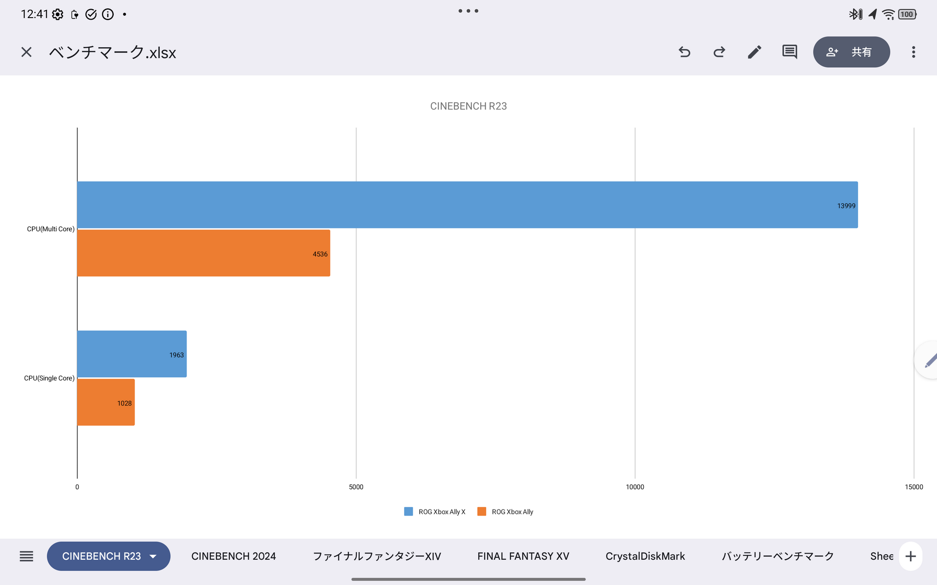Viewport: 937px width, 585px height.
Task: Click the undo arrow icon
Action: point(684,52)
